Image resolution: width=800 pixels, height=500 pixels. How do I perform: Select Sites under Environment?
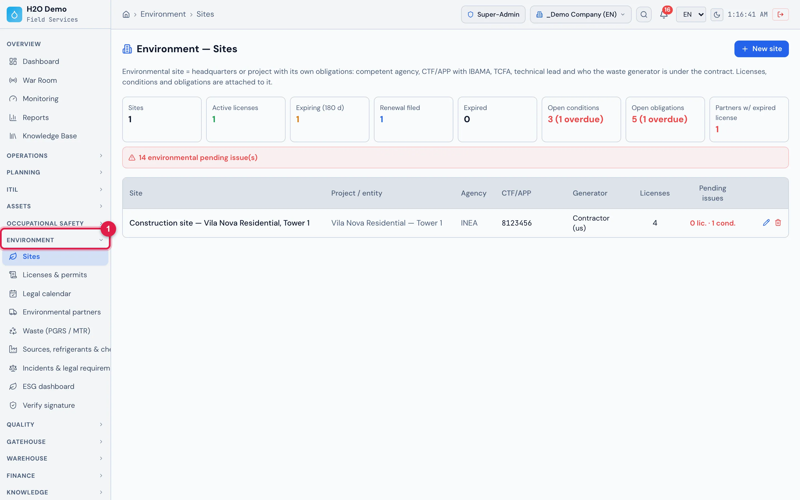[55, 257]
